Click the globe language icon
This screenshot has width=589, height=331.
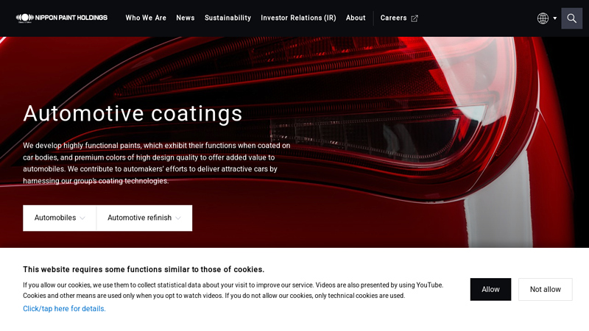point(543,18)
